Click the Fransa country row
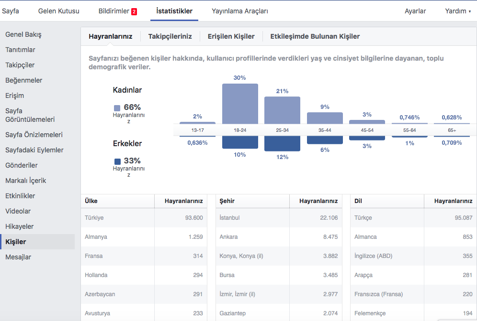The height and width of the screenshot is (321, 477). click(144, 256)
